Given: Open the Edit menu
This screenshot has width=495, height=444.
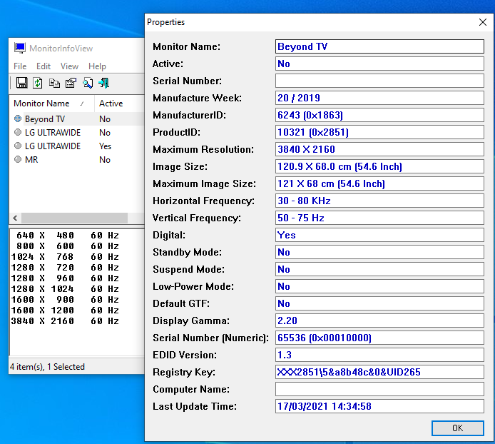Looking at the screenshot, I should click(x=44, y=66).
